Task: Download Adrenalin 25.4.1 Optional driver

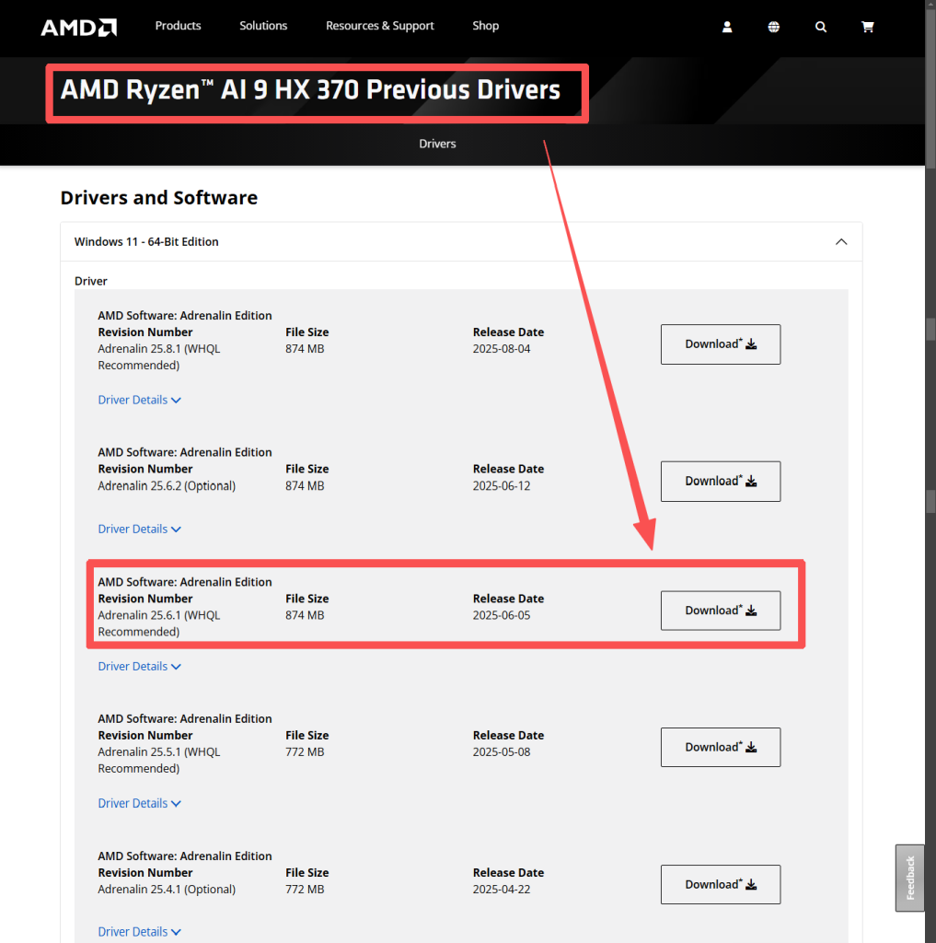Action: 720,885
